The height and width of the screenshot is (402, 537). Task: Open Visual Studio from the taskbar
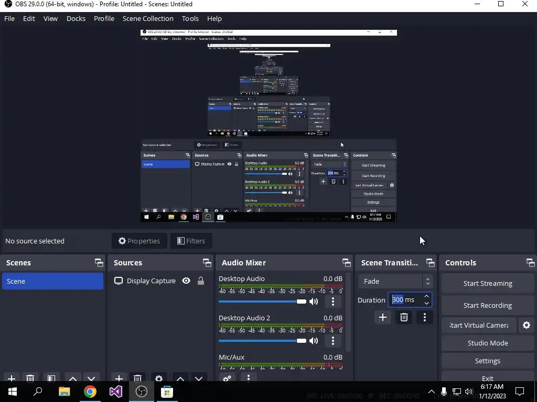tap(116, 392)
